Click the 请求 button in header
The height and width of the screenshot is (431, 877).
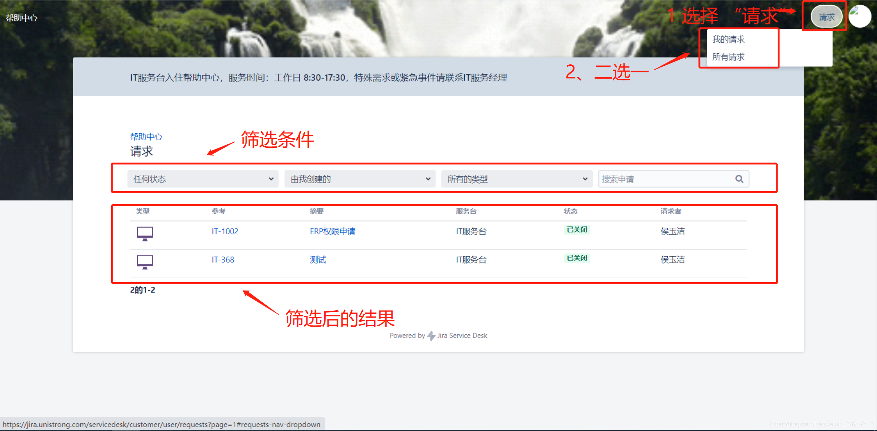click(x=826, y=17)
